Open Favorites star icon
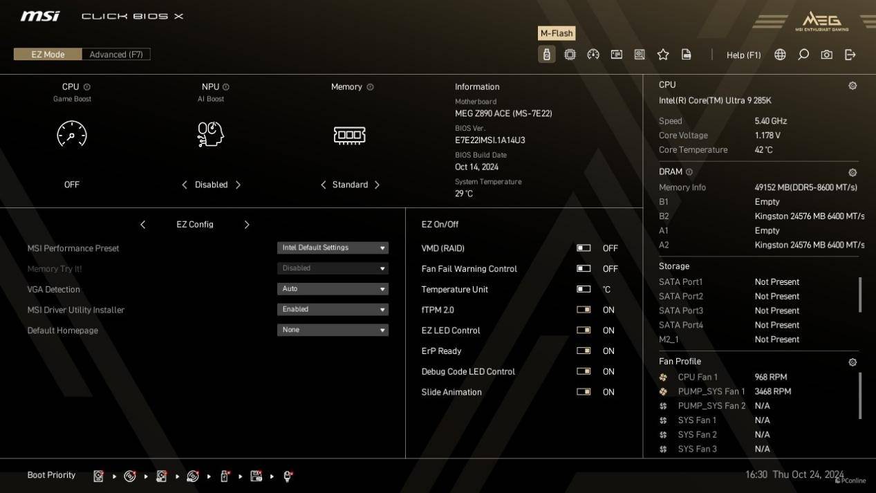 [663, 55]
